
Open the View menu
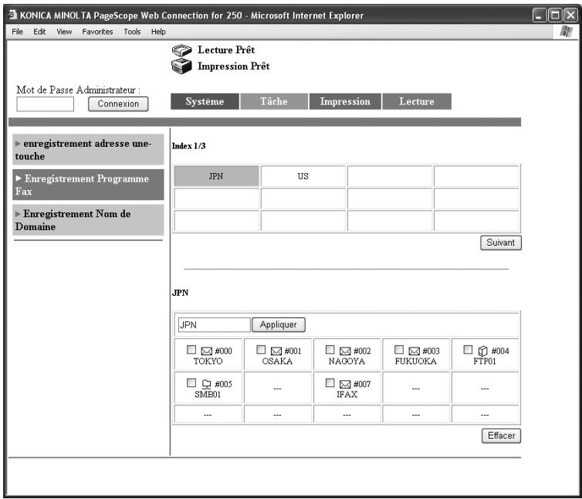coord(64,32)
